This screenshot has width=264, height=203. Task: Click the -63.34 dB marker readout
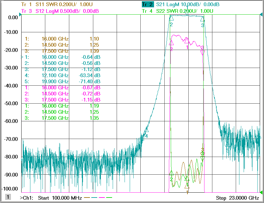pos(90,75)
